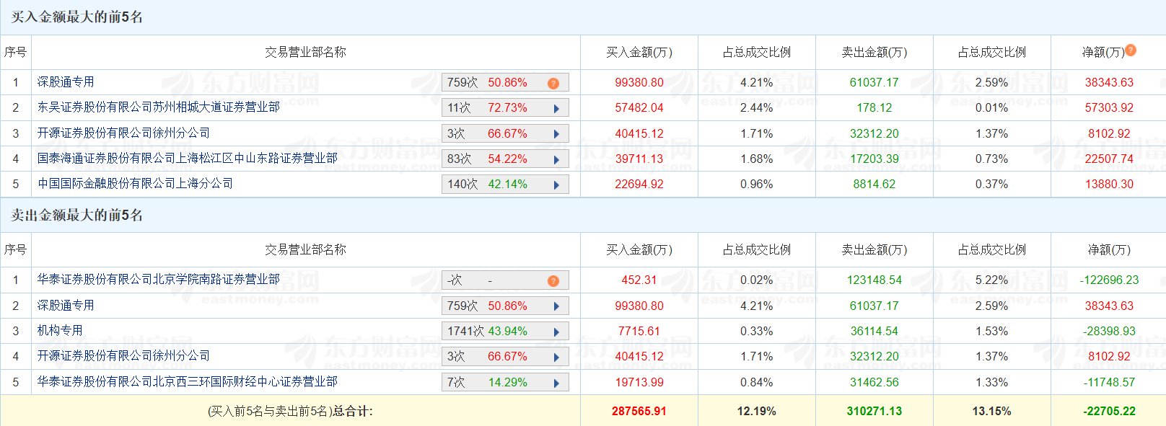Open 中国国际金融股份有限公司上海分公司 link

[x=135, y=184]
